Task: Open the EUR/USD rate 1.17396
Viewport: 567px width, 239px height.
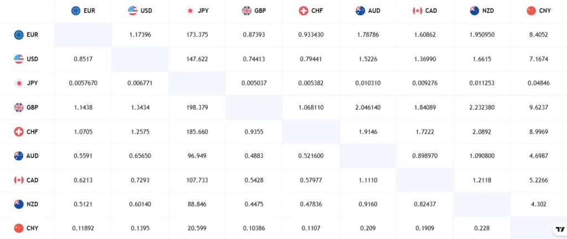Action: [x=140, y=35]
